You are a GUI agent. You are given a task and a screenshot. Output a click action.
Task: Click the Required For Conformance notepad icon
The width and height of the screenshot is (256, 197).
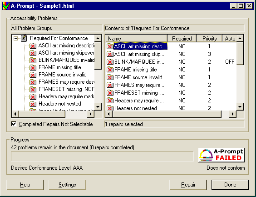click(24, 38)
